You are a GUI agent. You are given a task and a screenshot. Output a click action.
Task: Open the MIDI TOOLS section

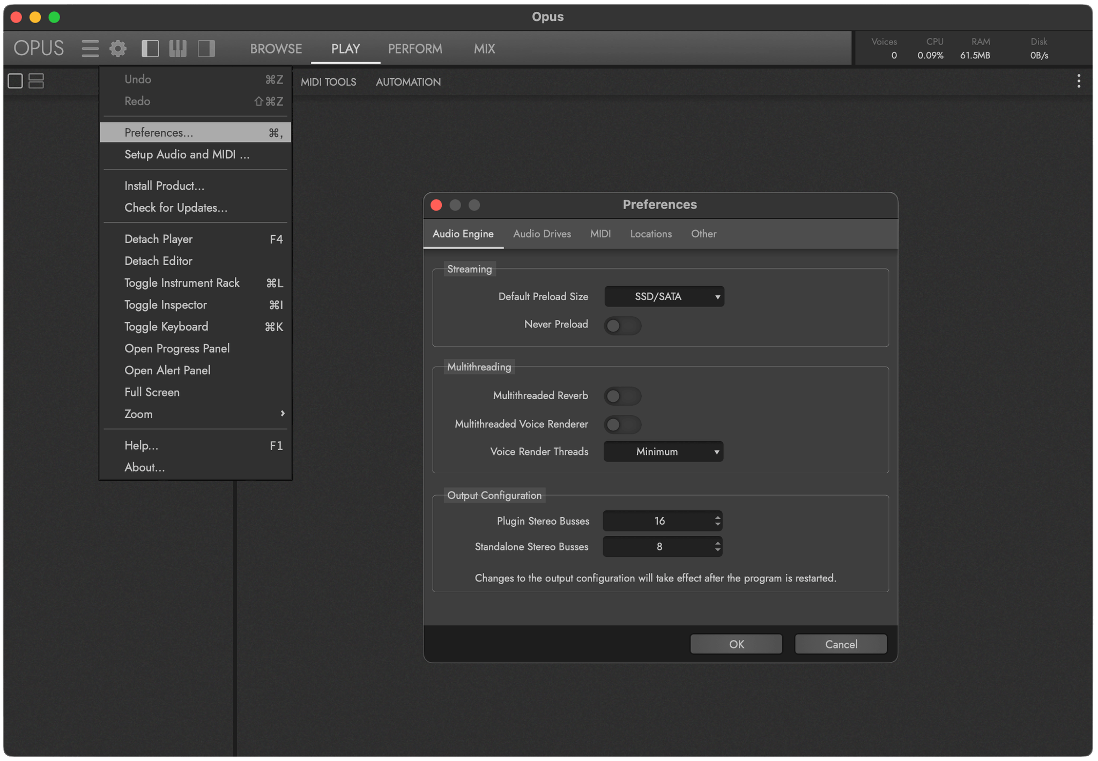click(x=328, y=82)
